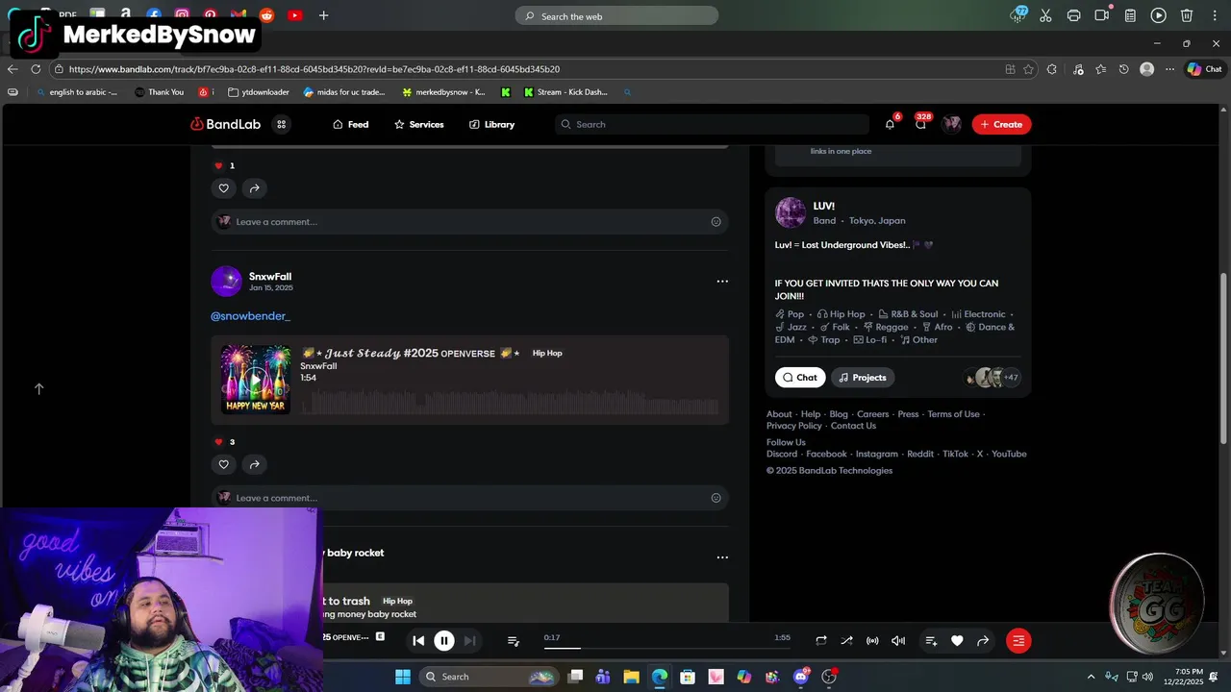
Task: Pause the playing track
Action: click(444, 641)
